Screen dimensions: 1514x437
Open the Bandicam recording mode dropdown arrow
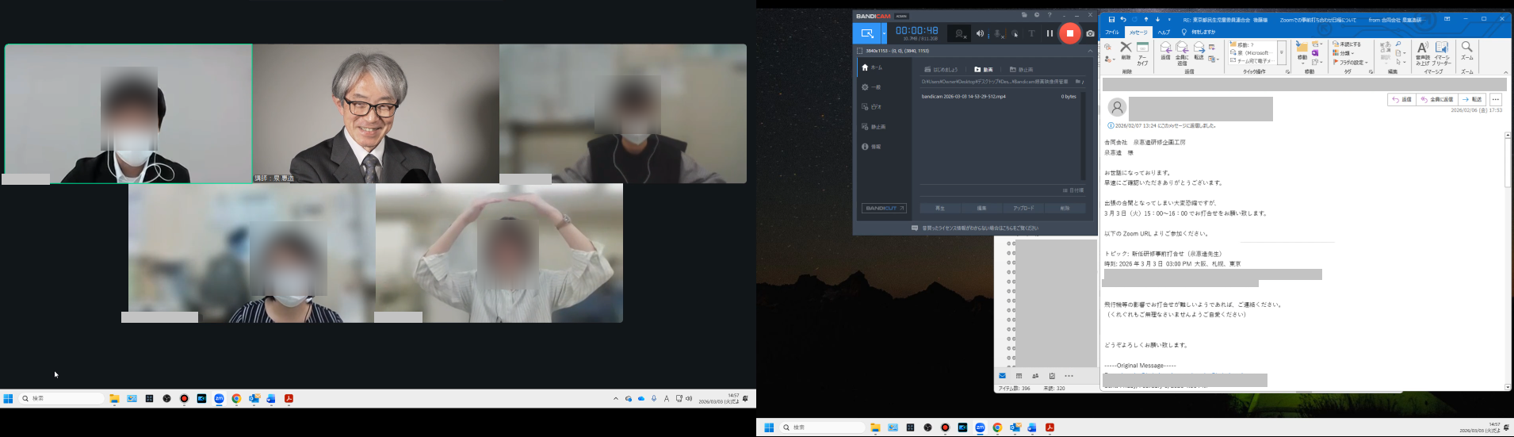tap(884, 33)
